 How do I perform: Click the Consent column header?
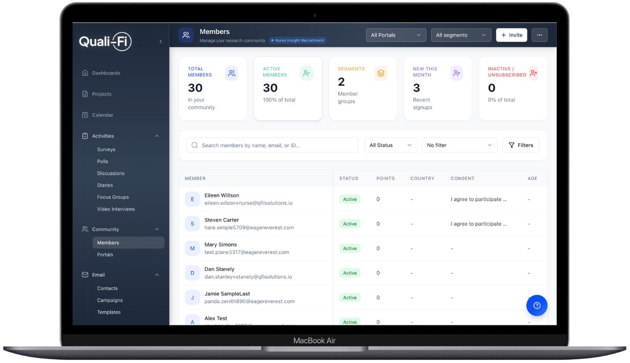pyautogui.click(x=463, y=179)
